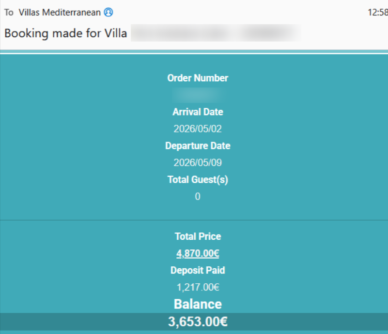Click the Total Price heading
This screenshot has height=334, width=388.
coord(198,236)
